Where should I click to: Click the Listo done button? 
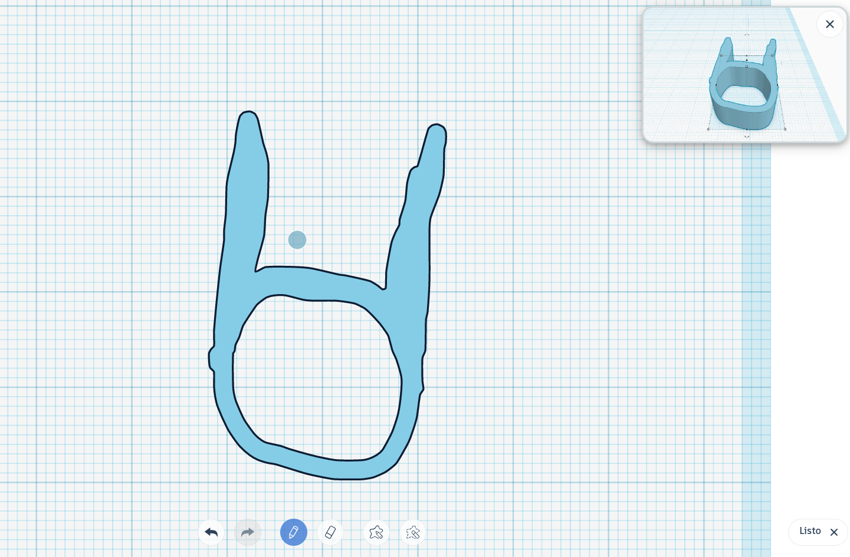pyautogui.click(x=818, y=532)
